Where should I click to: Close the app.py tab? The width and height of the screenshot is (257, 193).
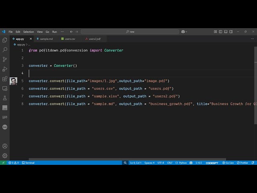coord(31,39)
